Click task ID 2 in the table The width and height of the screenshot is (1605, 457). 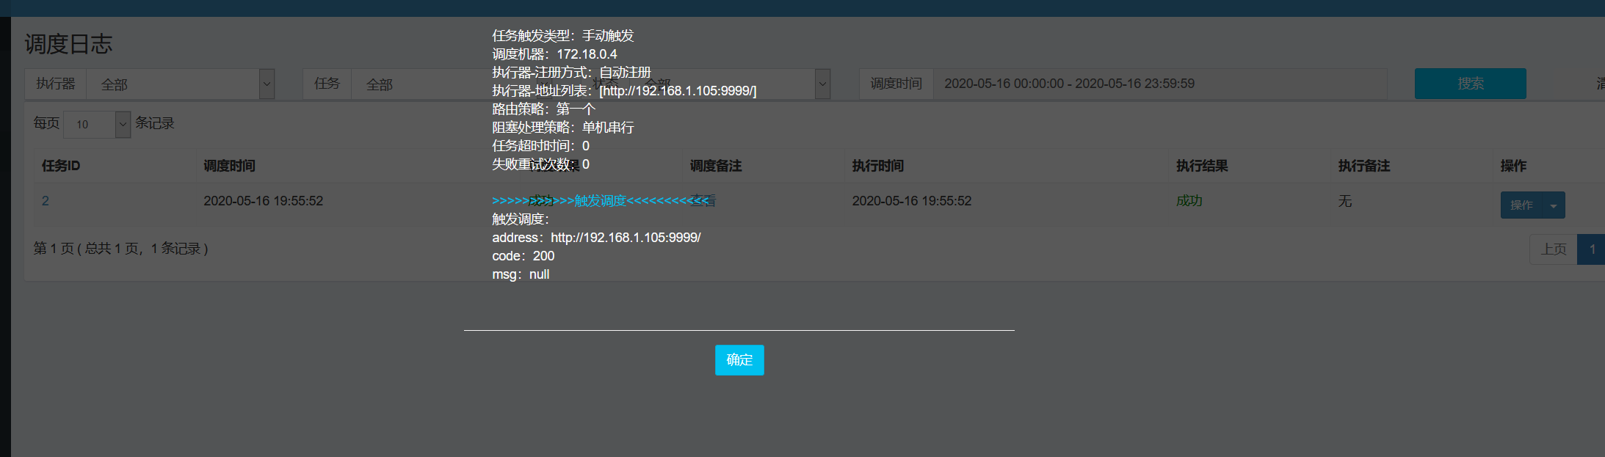coord(46,201)
